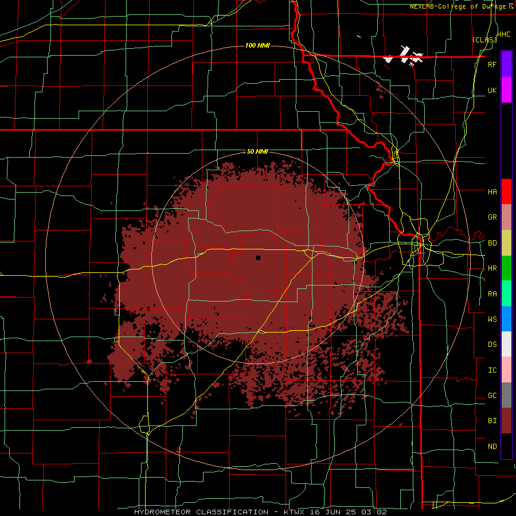Click the "NEXLAB-College of DuPage" credit text
516x516 pixels.
coord(459,6)
